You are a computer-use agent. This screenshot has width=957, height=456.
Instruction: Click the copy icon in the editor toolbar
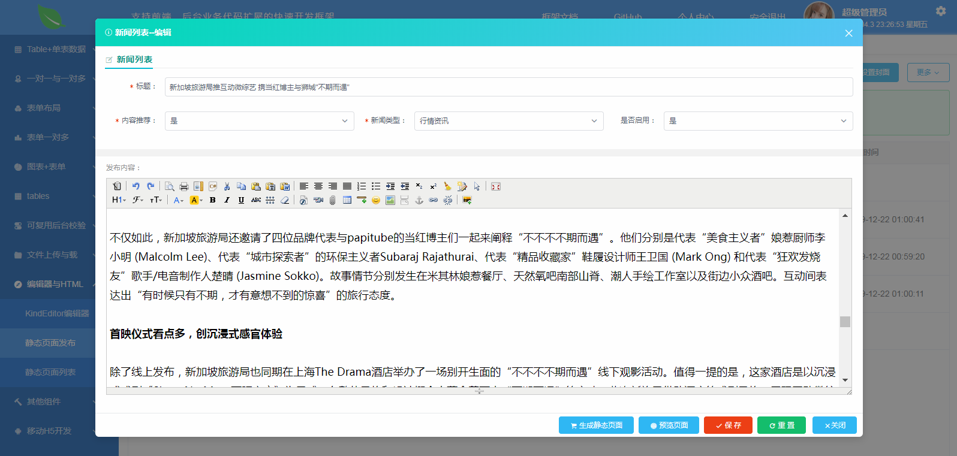pos(242,186)
